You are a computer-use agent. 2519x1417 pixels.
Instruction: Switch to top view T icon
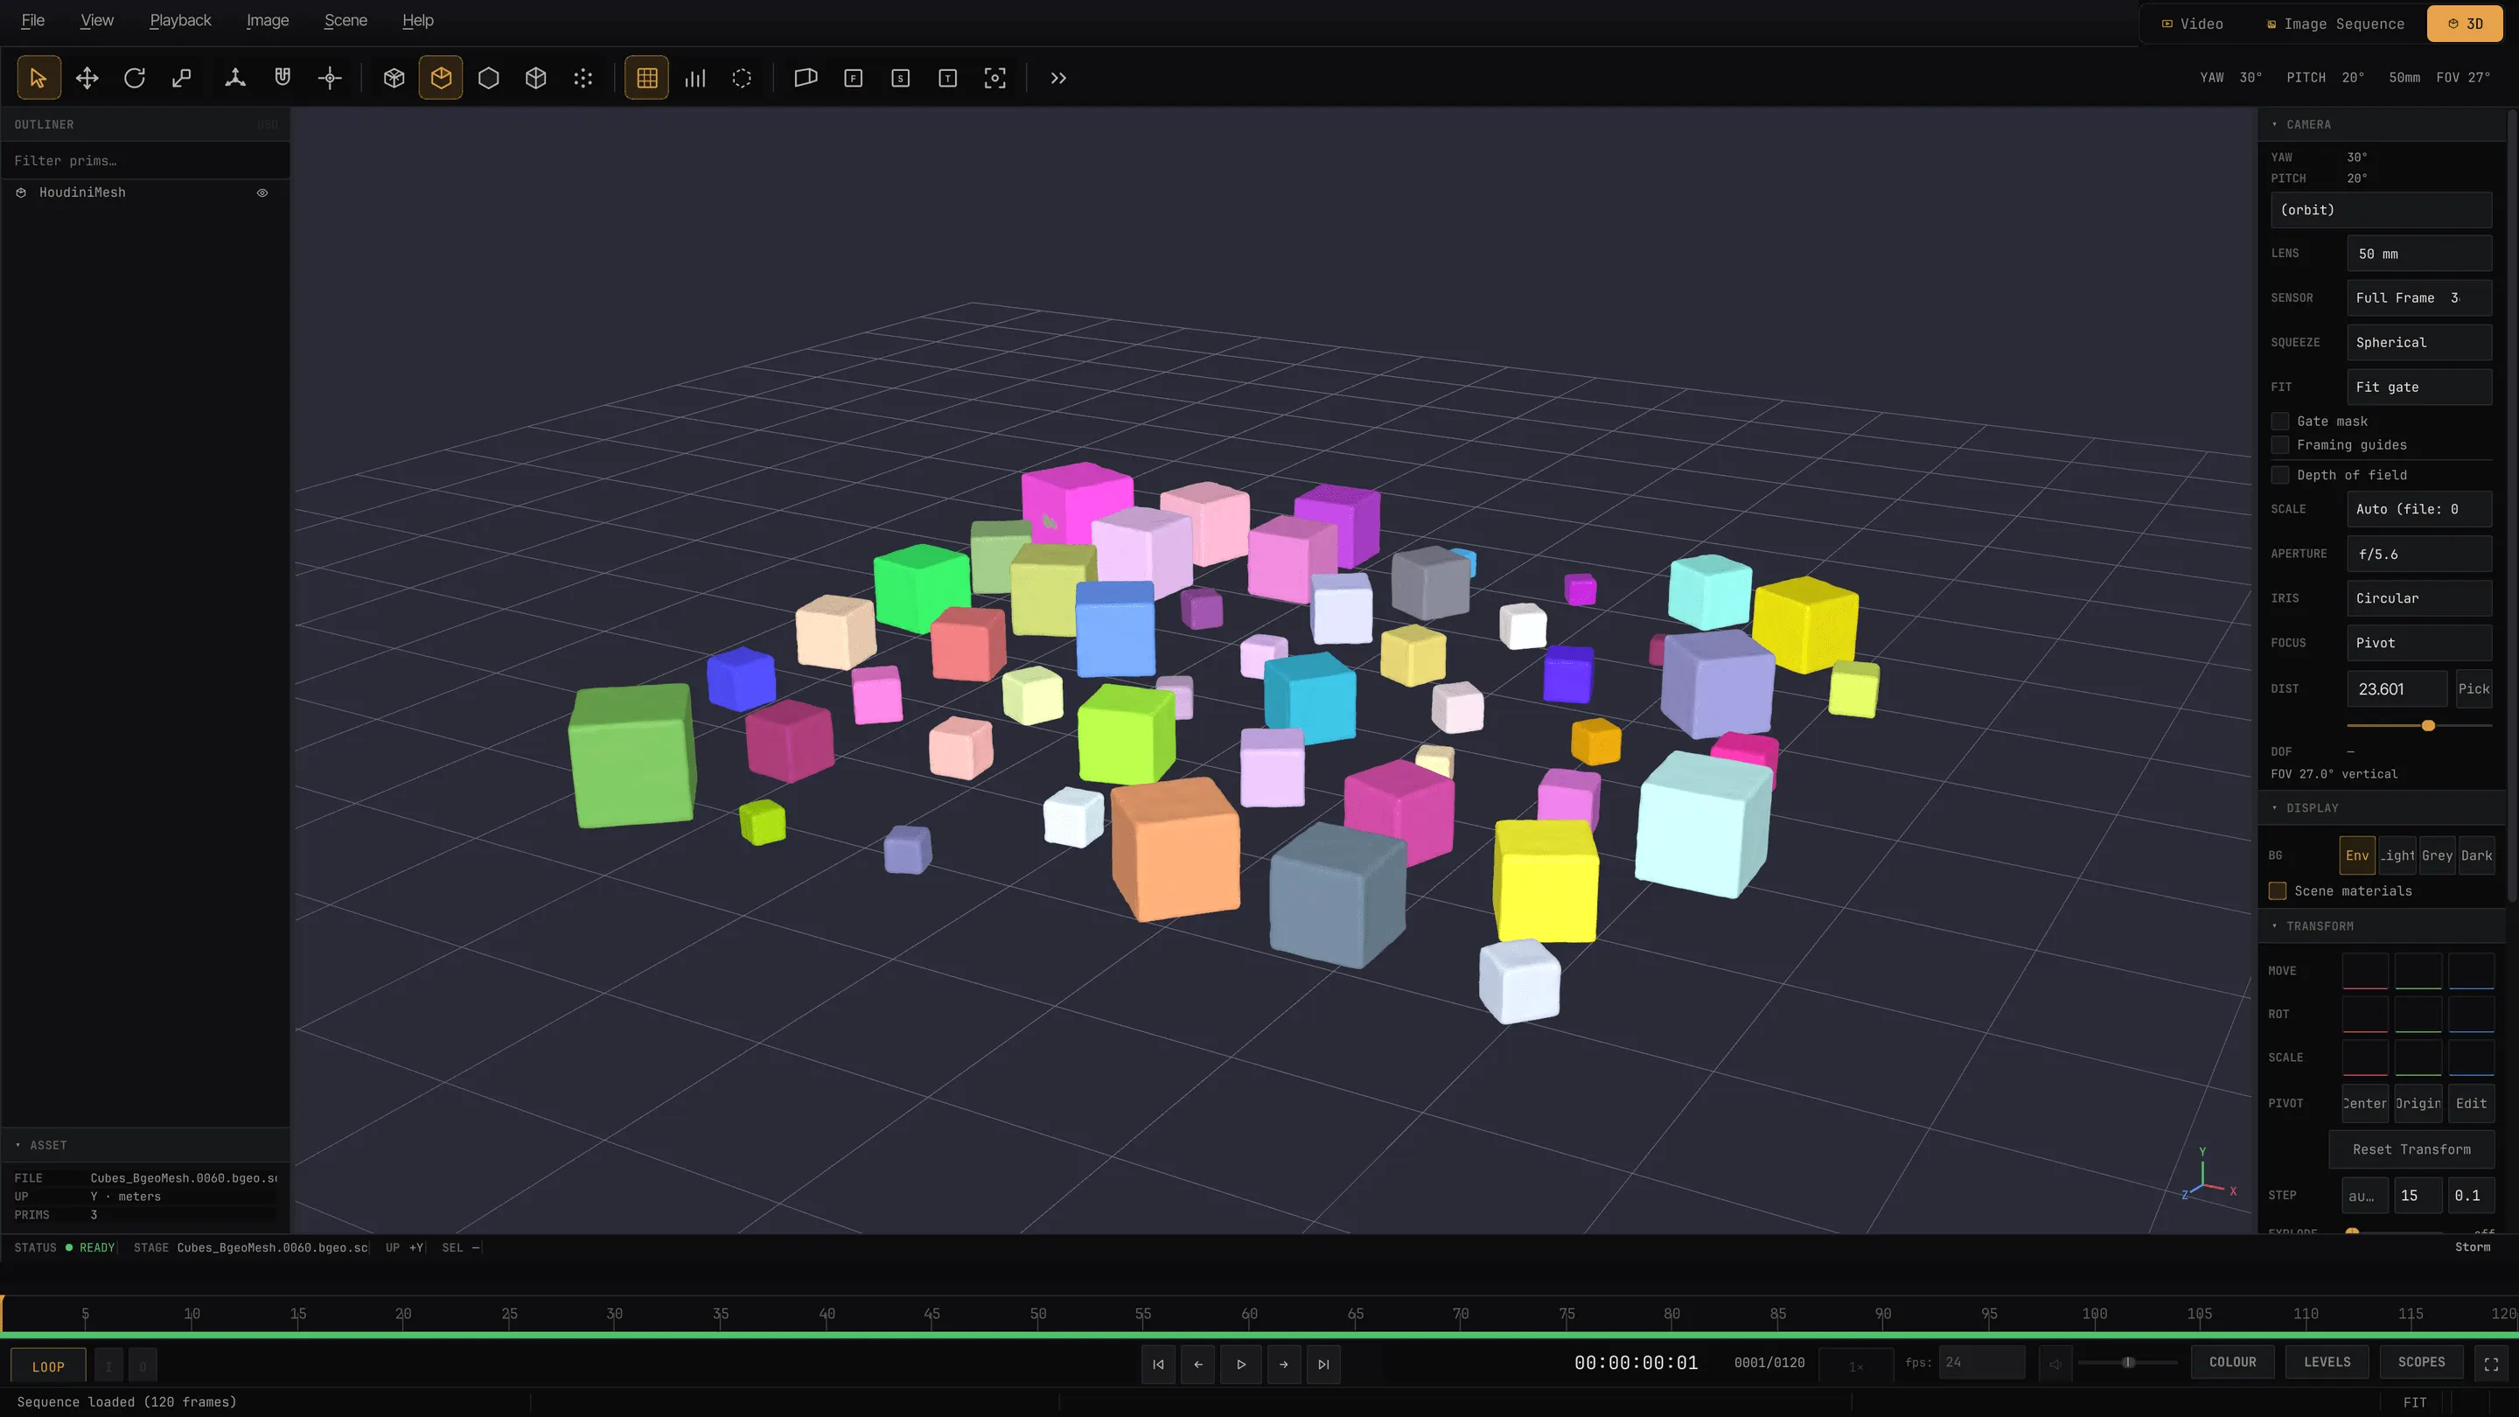click(x=947, y=78)
